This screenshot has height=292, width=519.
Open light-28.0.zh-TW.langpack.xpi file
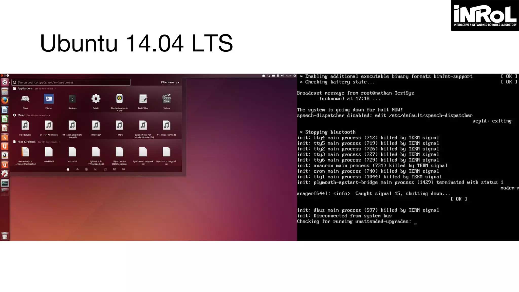96,156
